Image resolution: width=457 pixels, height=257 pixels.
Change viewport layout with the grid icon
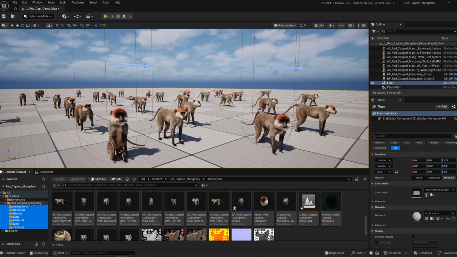(364, 25)
